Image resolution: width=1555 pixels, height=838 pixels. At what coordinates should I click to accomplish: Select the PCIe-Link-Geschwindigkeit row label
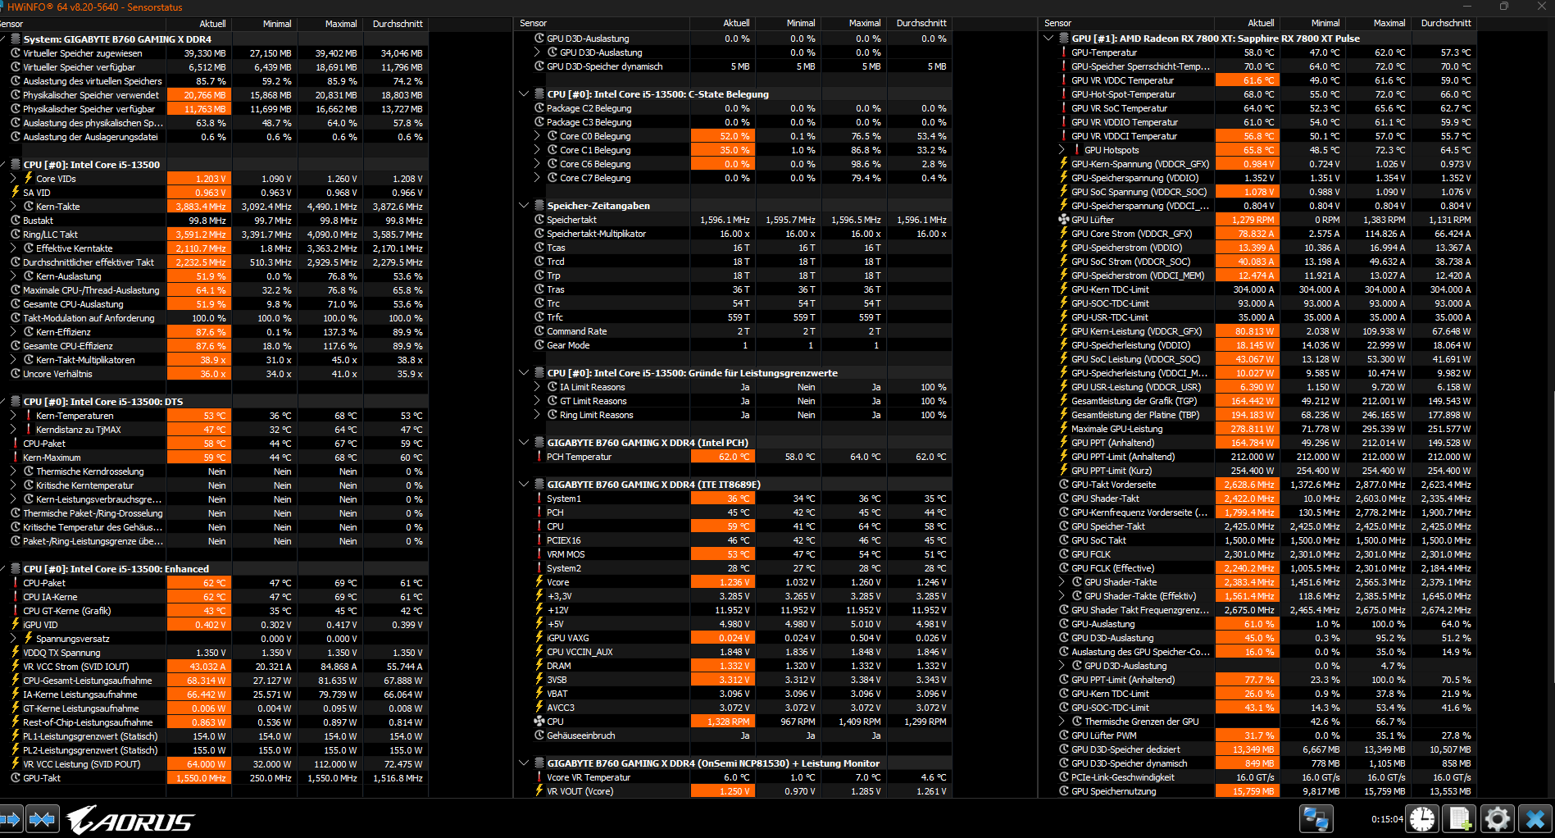tap(1123, 777)
